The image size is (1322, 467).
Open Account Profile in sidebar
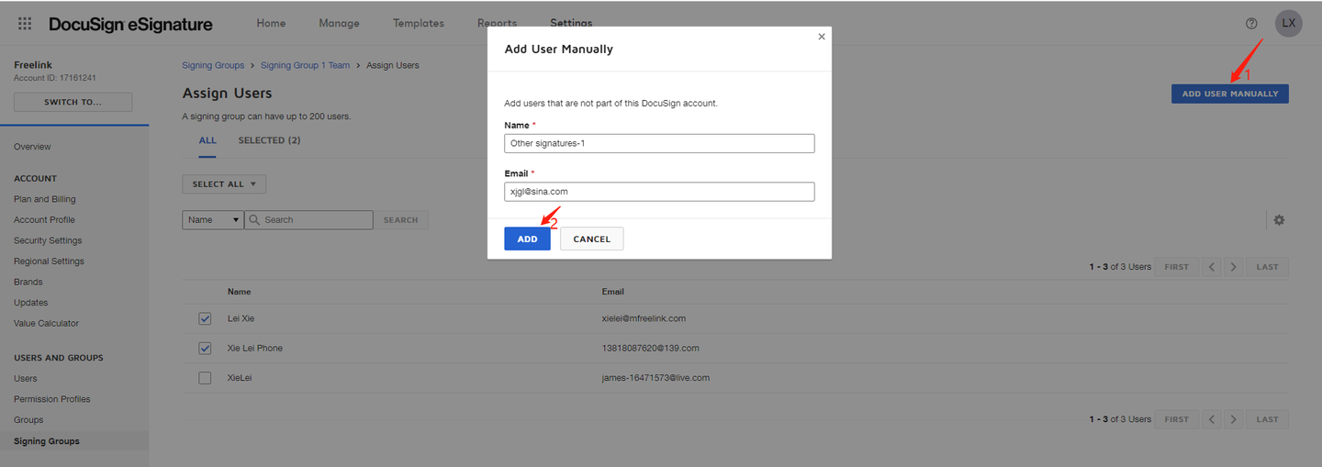pyautogui.click(x=44, y=220)
